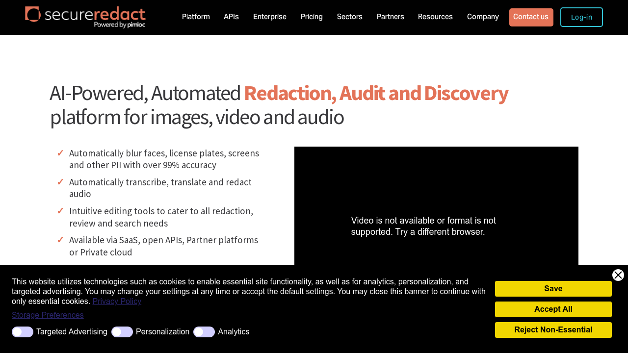The image size is (628, 353).
Task: Turn on the Analytics toggle
Action: (x=204, y=331)
